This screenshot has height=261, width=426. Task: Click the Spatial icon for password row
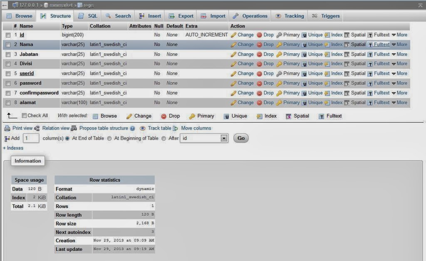pyautogui.click(x=347, y=83)
